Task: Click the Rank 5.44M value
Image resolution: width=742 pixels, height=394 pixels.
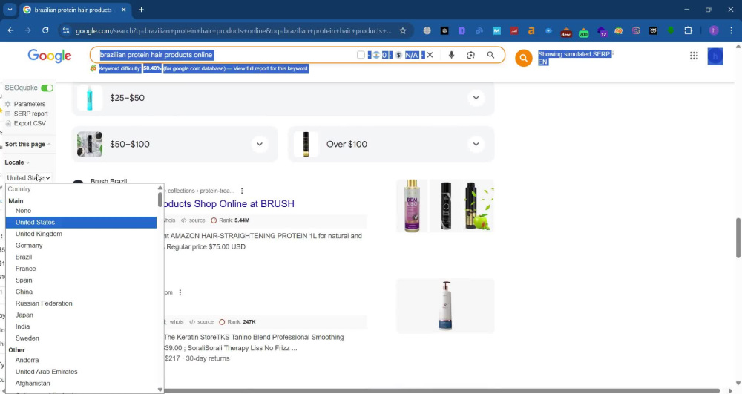Action: (x=242, y=220)
